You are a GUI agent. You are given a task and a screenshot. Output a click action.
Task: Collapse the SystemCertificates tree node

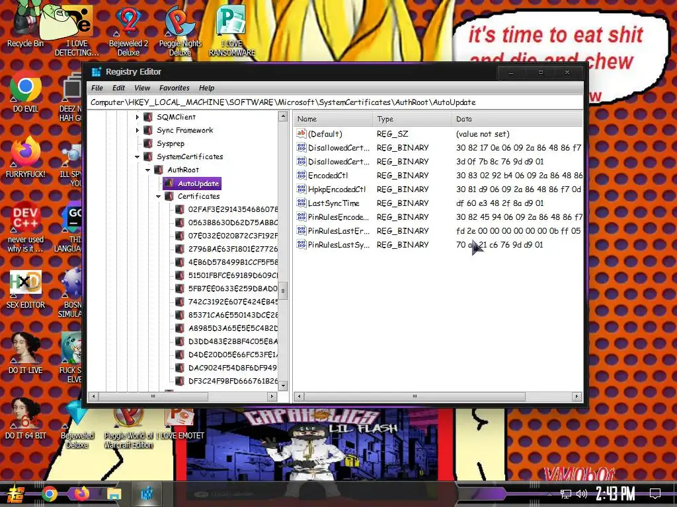click(138, 156)
